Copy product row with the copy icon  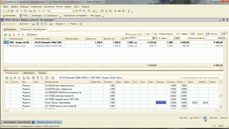10,35
